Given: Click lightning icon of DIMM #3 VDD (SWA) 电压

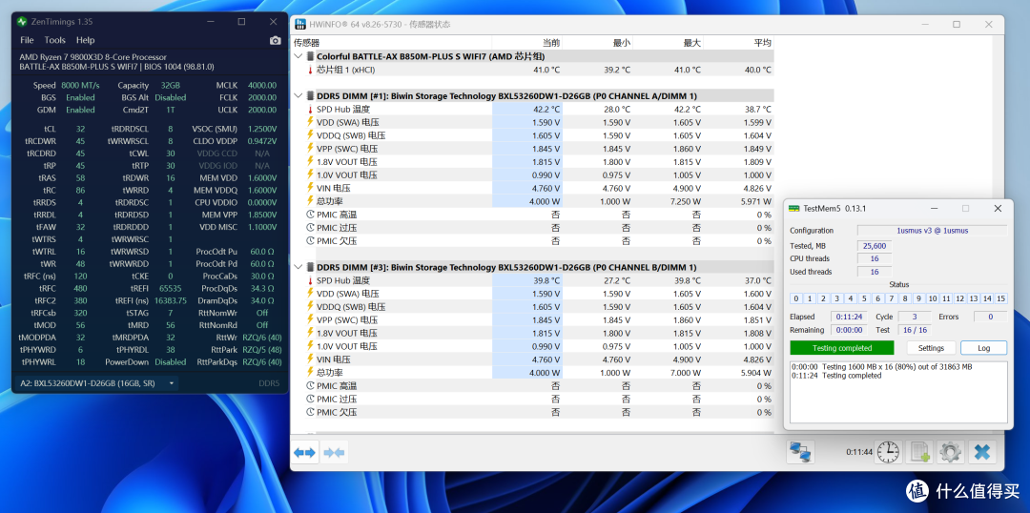Looking at the screenshot, I should (x=310, y=294).
